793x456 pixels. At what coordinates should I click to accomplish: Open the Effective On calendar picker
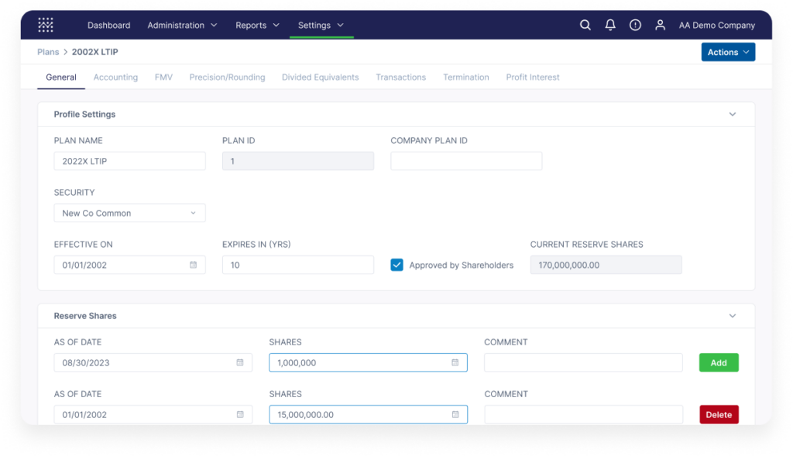[196, 264]
